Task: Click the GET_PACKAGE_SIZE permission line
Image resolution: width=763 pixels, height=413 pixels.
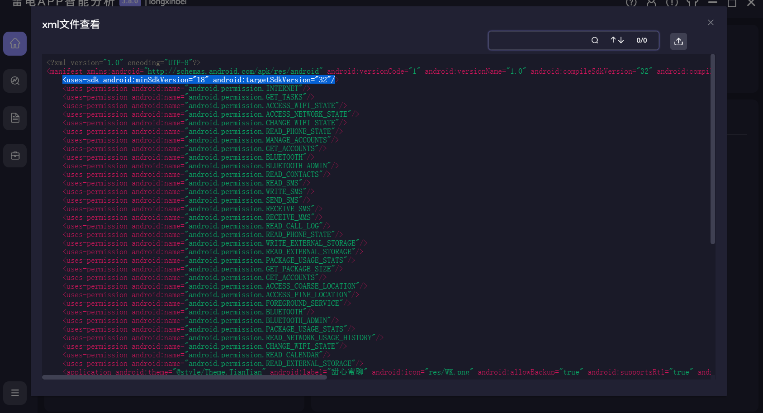Action: click(203, 269)
